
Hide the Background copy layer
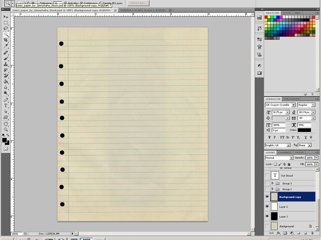point(267,196)
